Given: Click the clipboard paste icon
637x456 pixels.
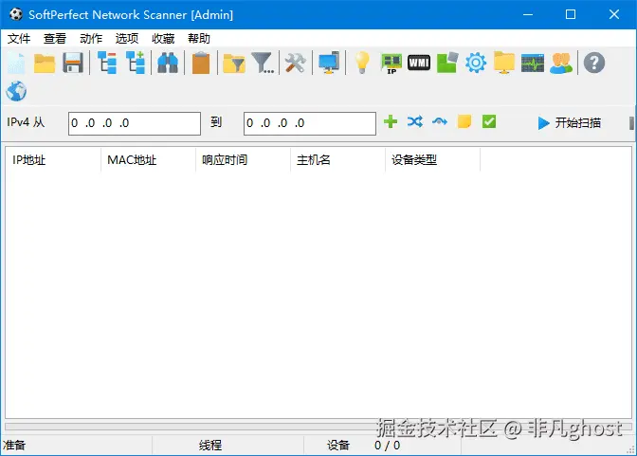Looking at the screenshot, I should click(201, 63).
